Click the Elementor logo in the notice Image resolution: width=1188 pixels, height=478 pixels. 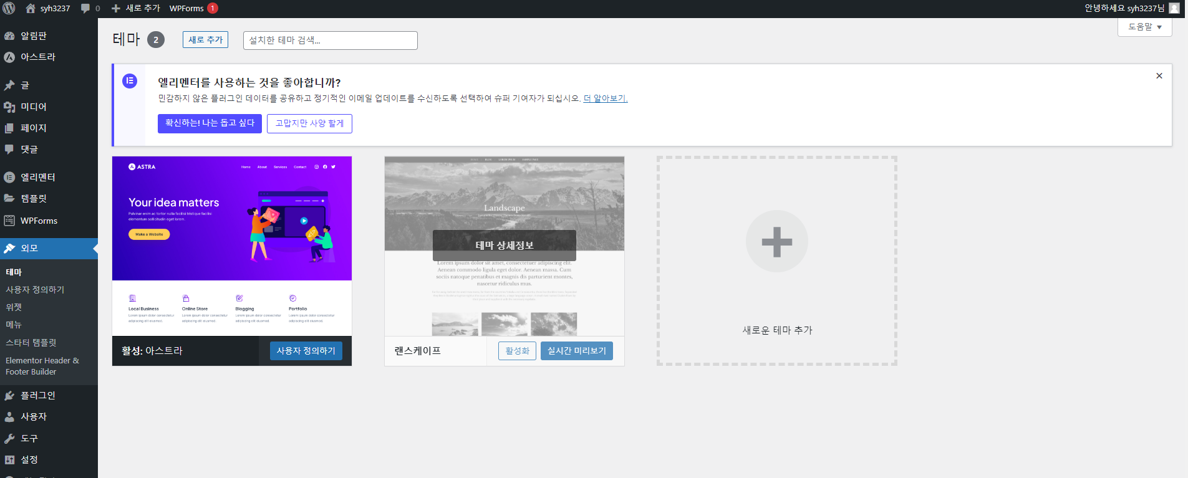130,80
